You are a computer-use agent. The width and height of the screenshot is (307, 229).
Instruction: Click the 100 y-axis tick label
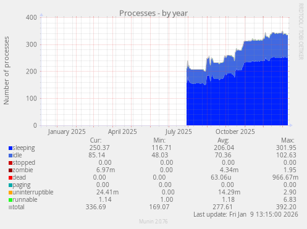(x=32, y=98)
